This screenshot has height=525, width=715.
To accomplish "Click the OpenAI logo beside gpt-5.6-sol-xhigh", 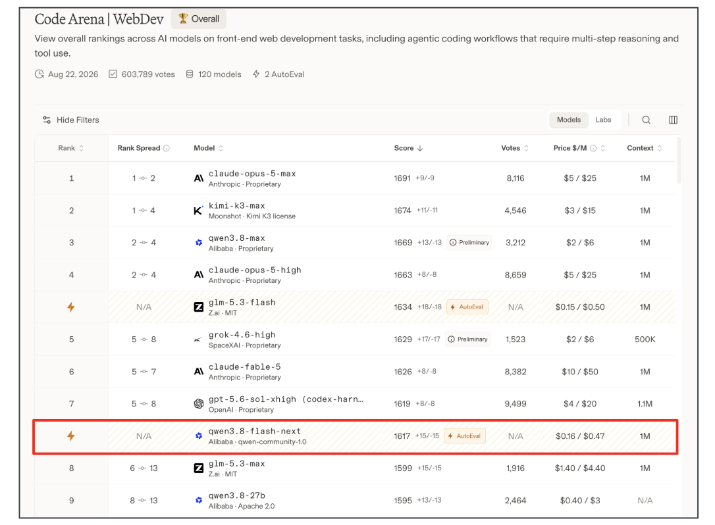I will [x=198, y=404].
